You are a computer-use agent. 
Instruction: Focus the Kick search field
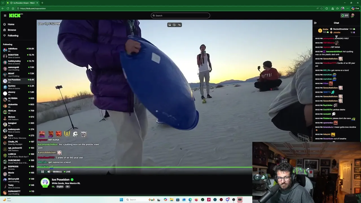180,16
